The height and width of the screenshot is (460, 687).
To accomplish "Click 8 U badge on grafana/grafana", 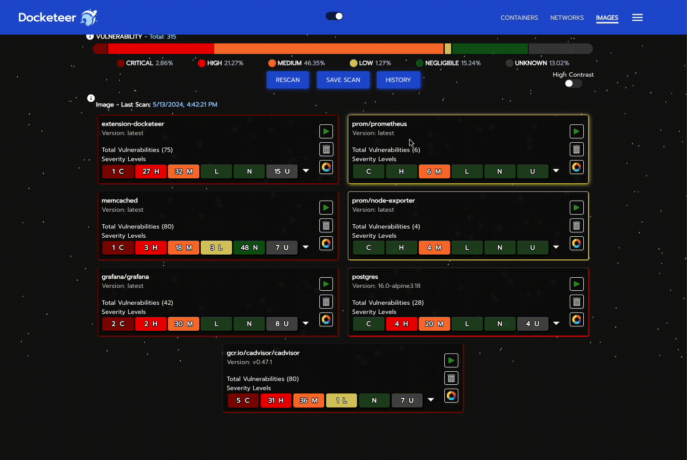I will 282,324.
